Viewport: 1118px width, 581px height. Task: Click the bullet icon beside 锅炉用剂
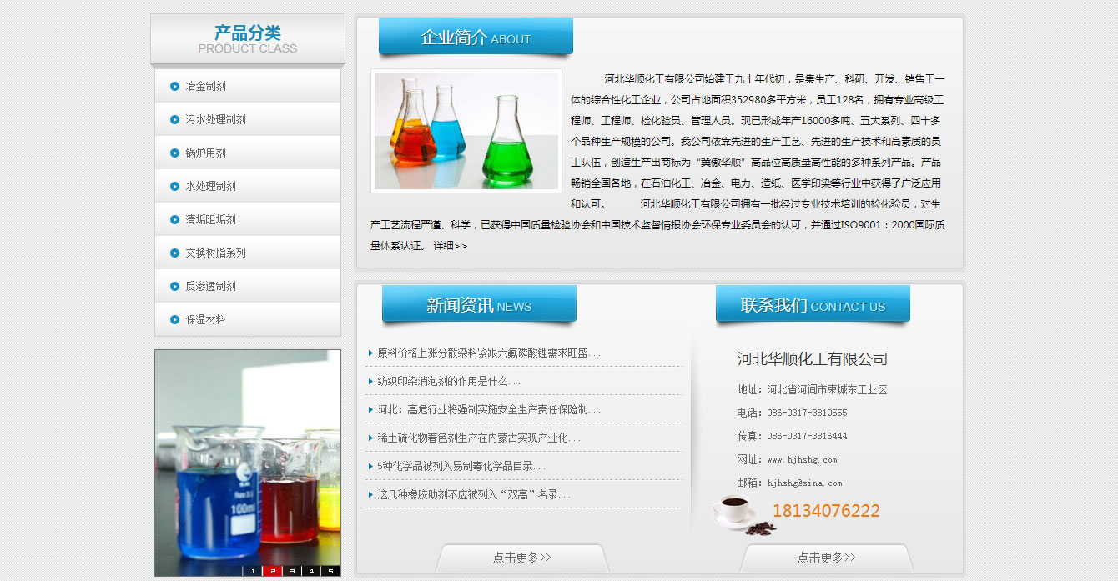pos(175,153)
